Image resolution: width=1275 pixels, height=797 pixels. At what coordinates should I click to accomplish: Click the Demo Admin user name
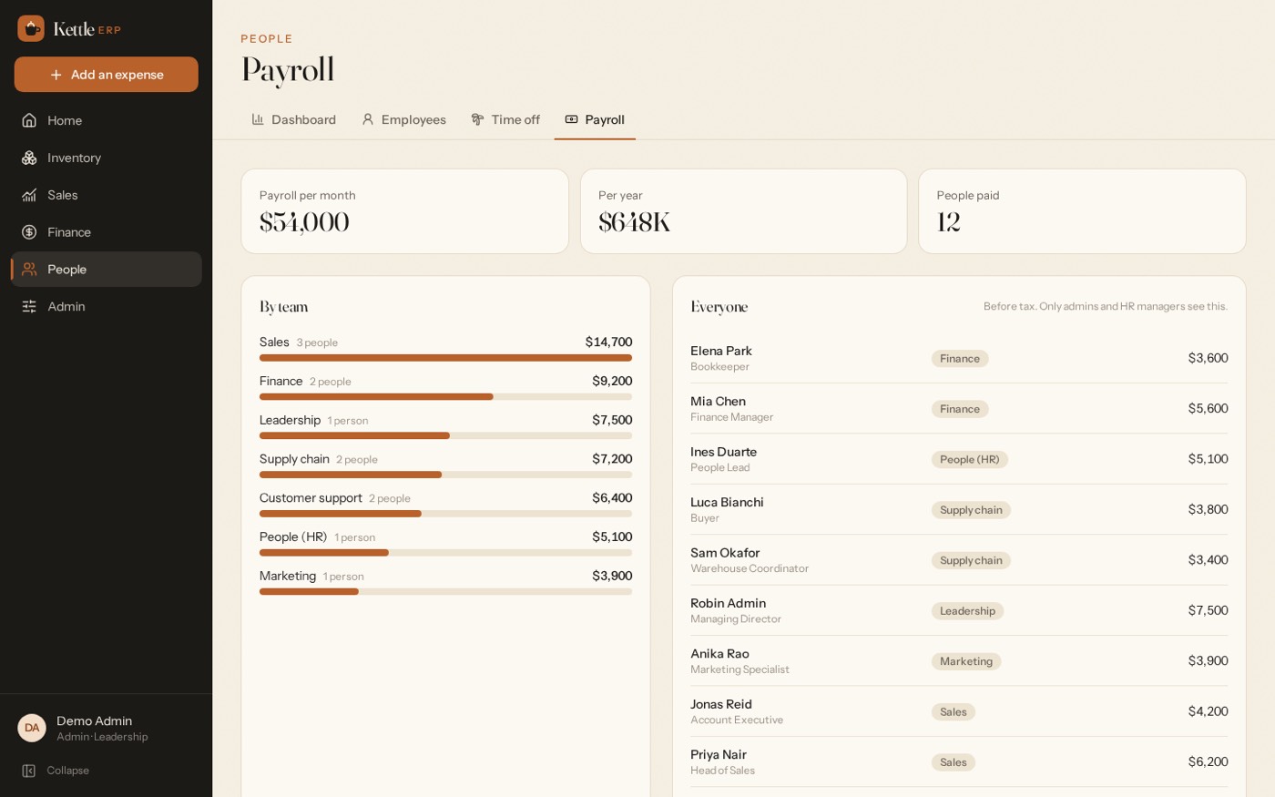pyautogui.click(x=95, y=720)
